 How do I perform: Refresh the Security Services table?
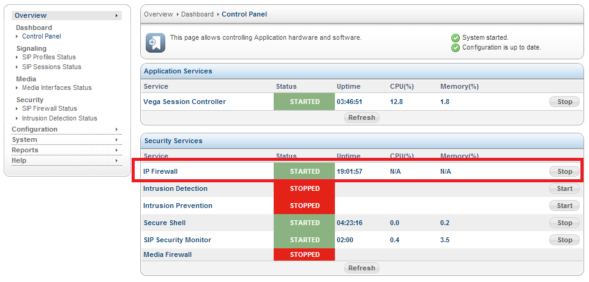click(x=362, y=268)
